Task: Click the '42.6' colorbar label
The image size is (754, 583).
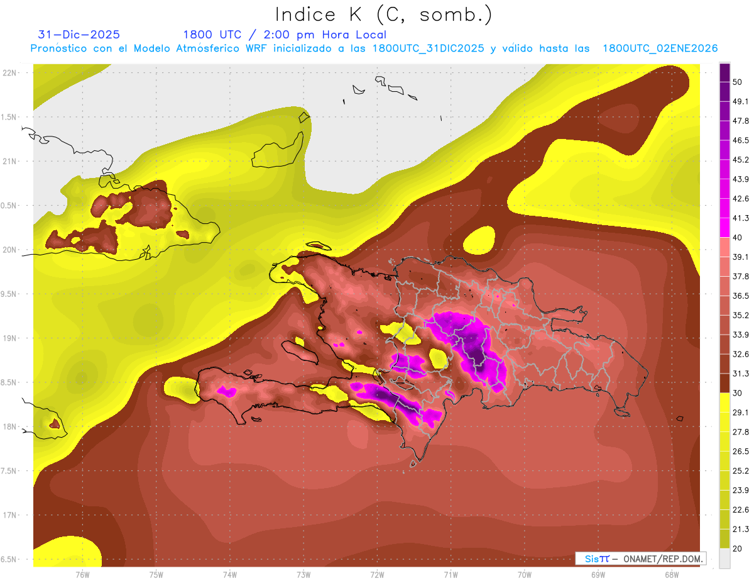Action: tap(740, 199)
